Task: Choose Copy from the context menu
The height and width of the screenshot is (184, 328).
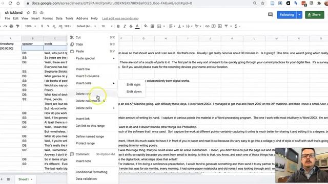Action: [x=92, y=44]
